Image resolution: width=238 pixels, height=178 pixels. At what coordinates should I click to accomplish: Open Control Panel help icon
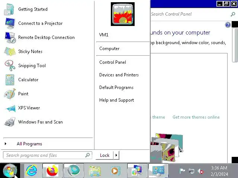click(x=228, y=25)
